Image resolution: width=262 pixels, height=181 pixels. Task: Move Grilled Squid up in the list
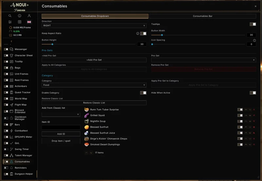click(x=246, y=115)
